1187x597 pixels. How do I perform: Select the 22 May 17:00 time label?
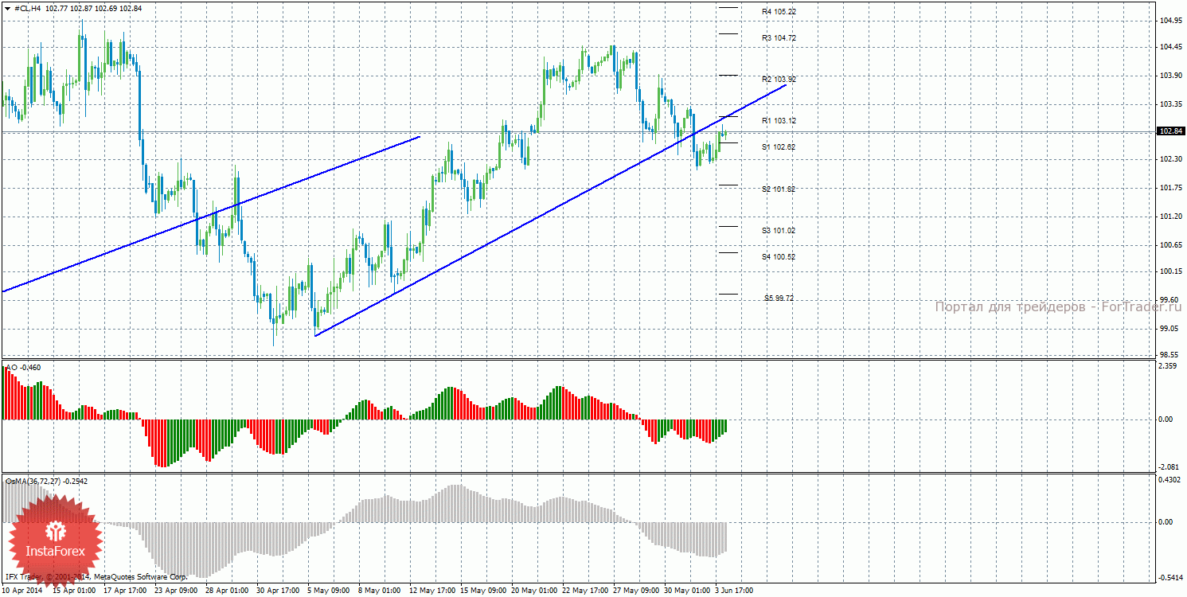click(x=585, y=591)
